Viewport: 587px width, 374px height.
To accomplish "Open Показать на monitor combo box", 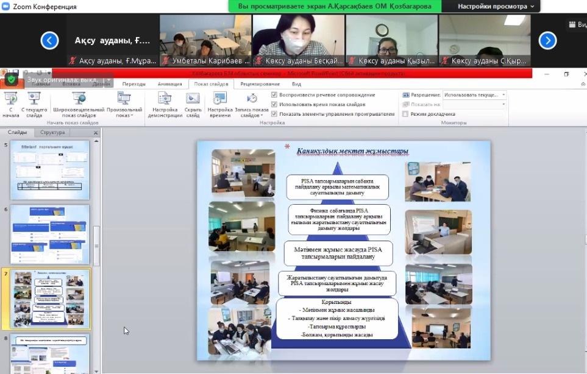I will (475, 104).
